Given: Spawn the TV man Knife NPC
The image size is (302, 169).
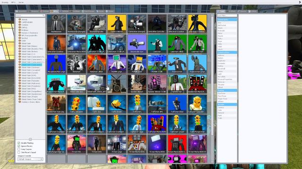Looking at the screenshot, I should [x=97, y=144].
